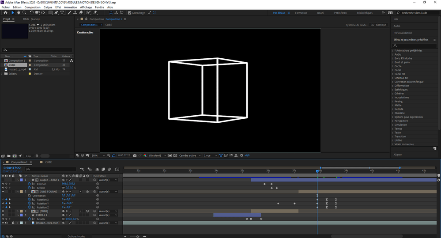Open the Calque menu
The height and width of the screenshot is (238, 441).
48,8
